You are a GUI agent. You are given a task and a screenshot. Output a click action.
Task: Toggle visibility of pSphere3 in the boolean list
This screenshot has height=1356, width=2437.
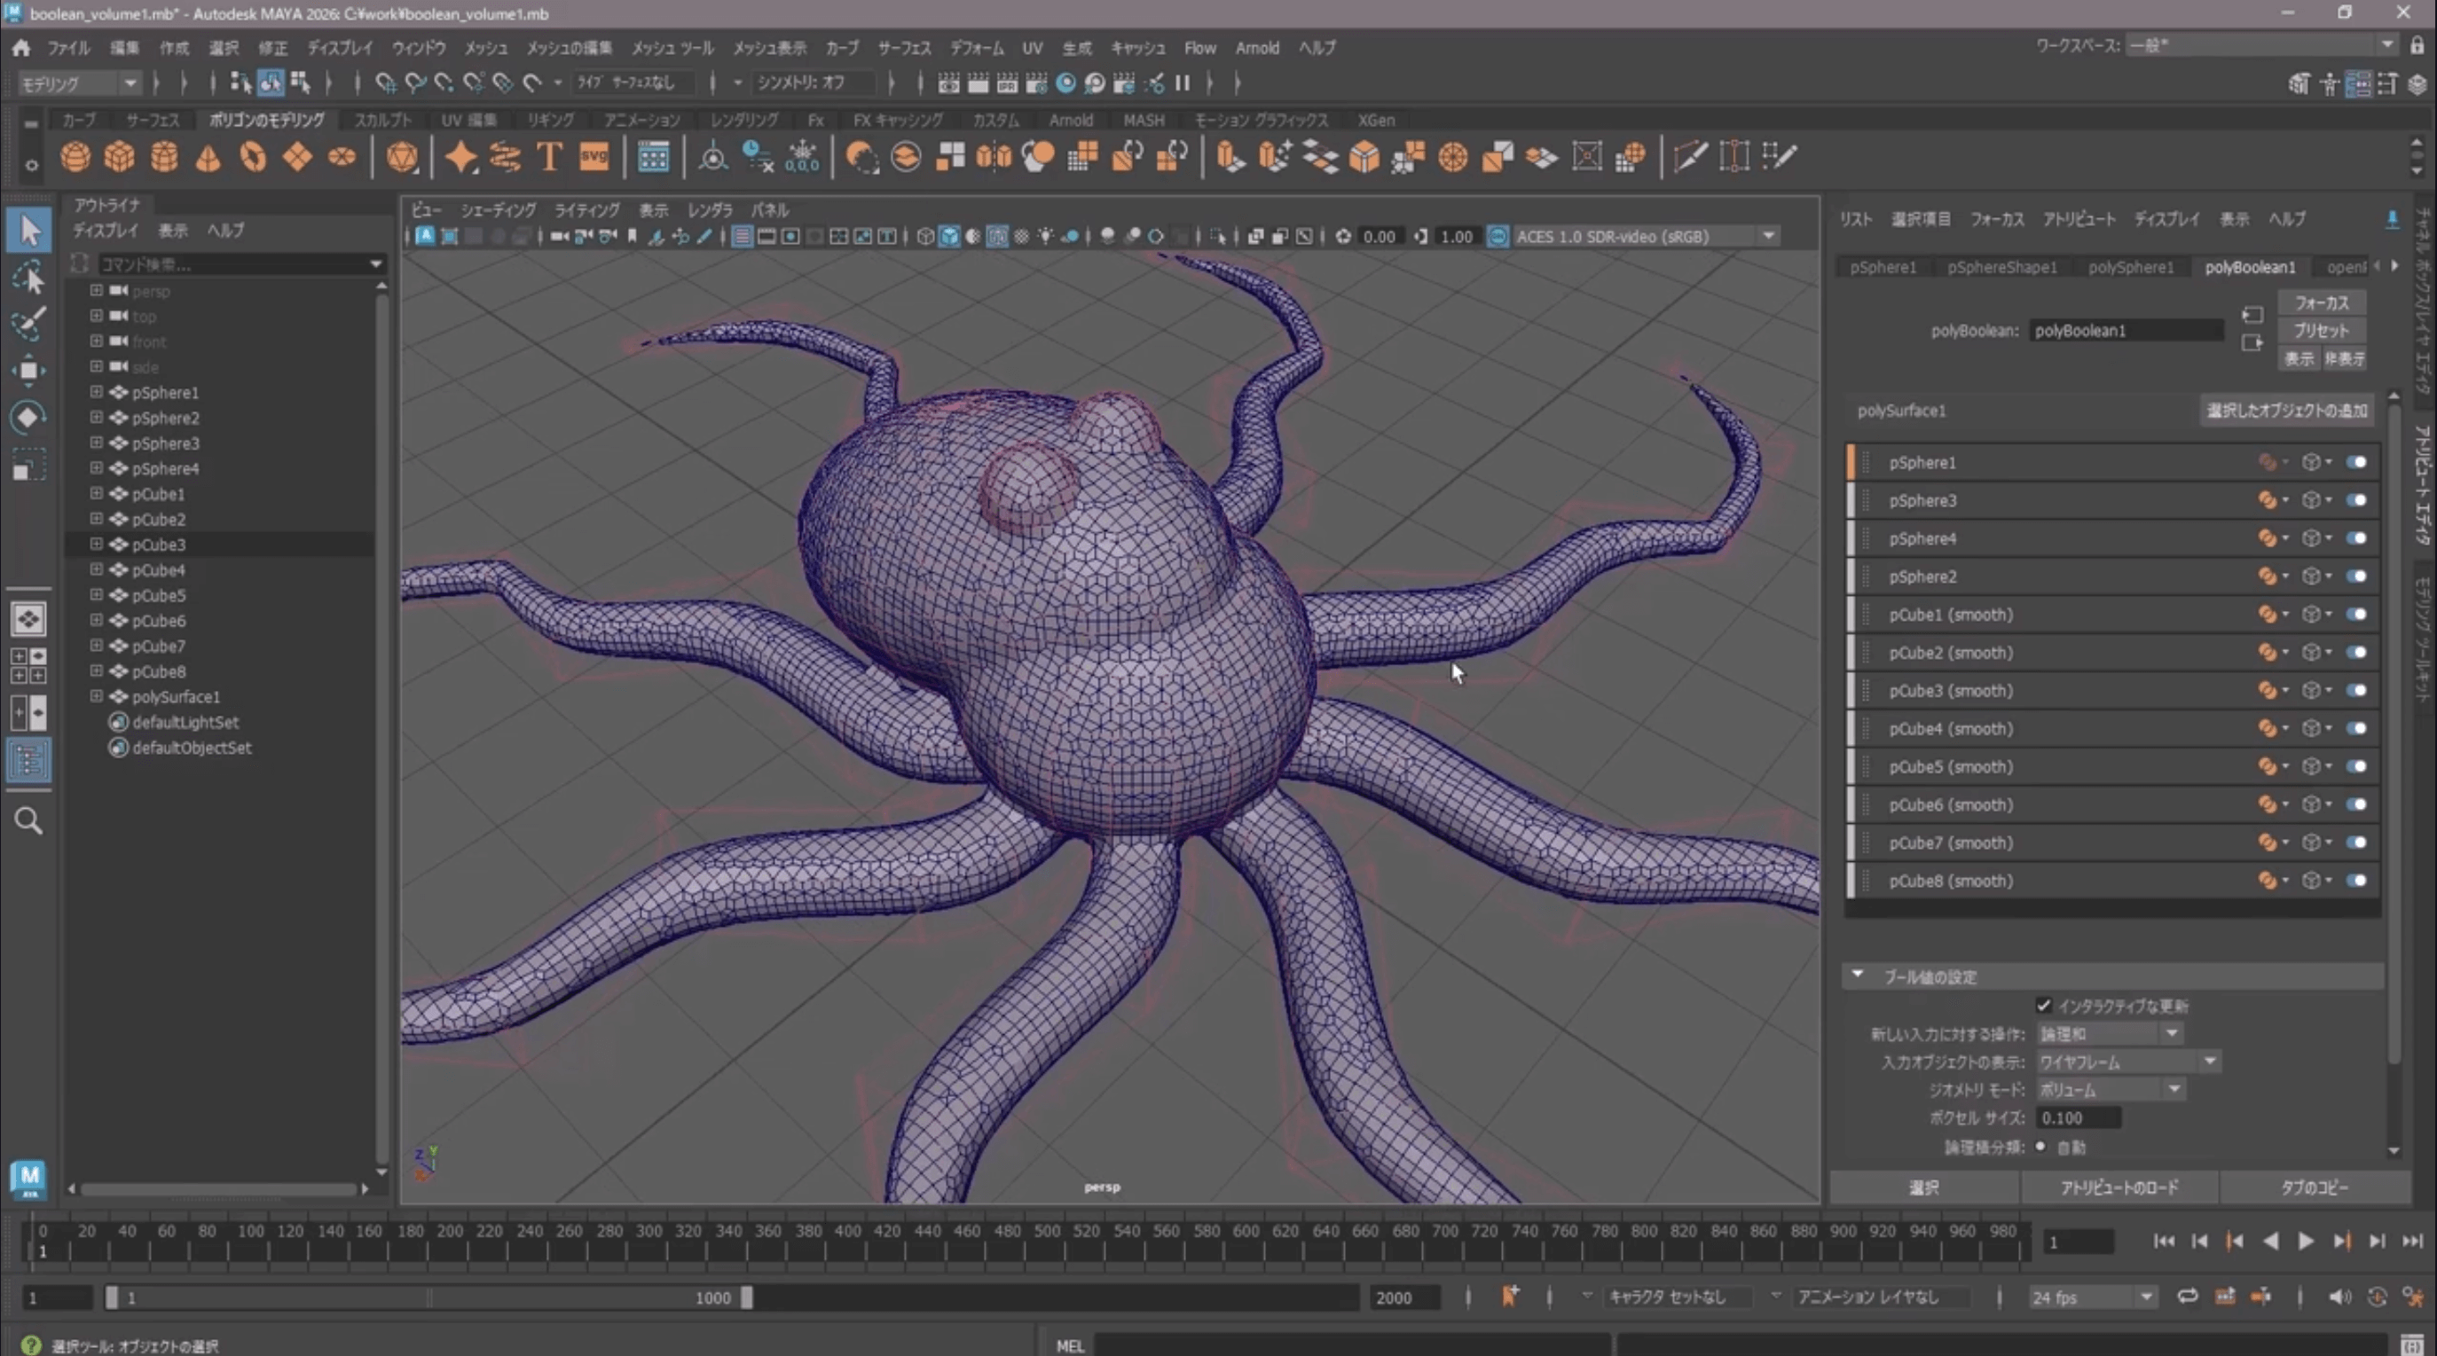[2356, 500]
